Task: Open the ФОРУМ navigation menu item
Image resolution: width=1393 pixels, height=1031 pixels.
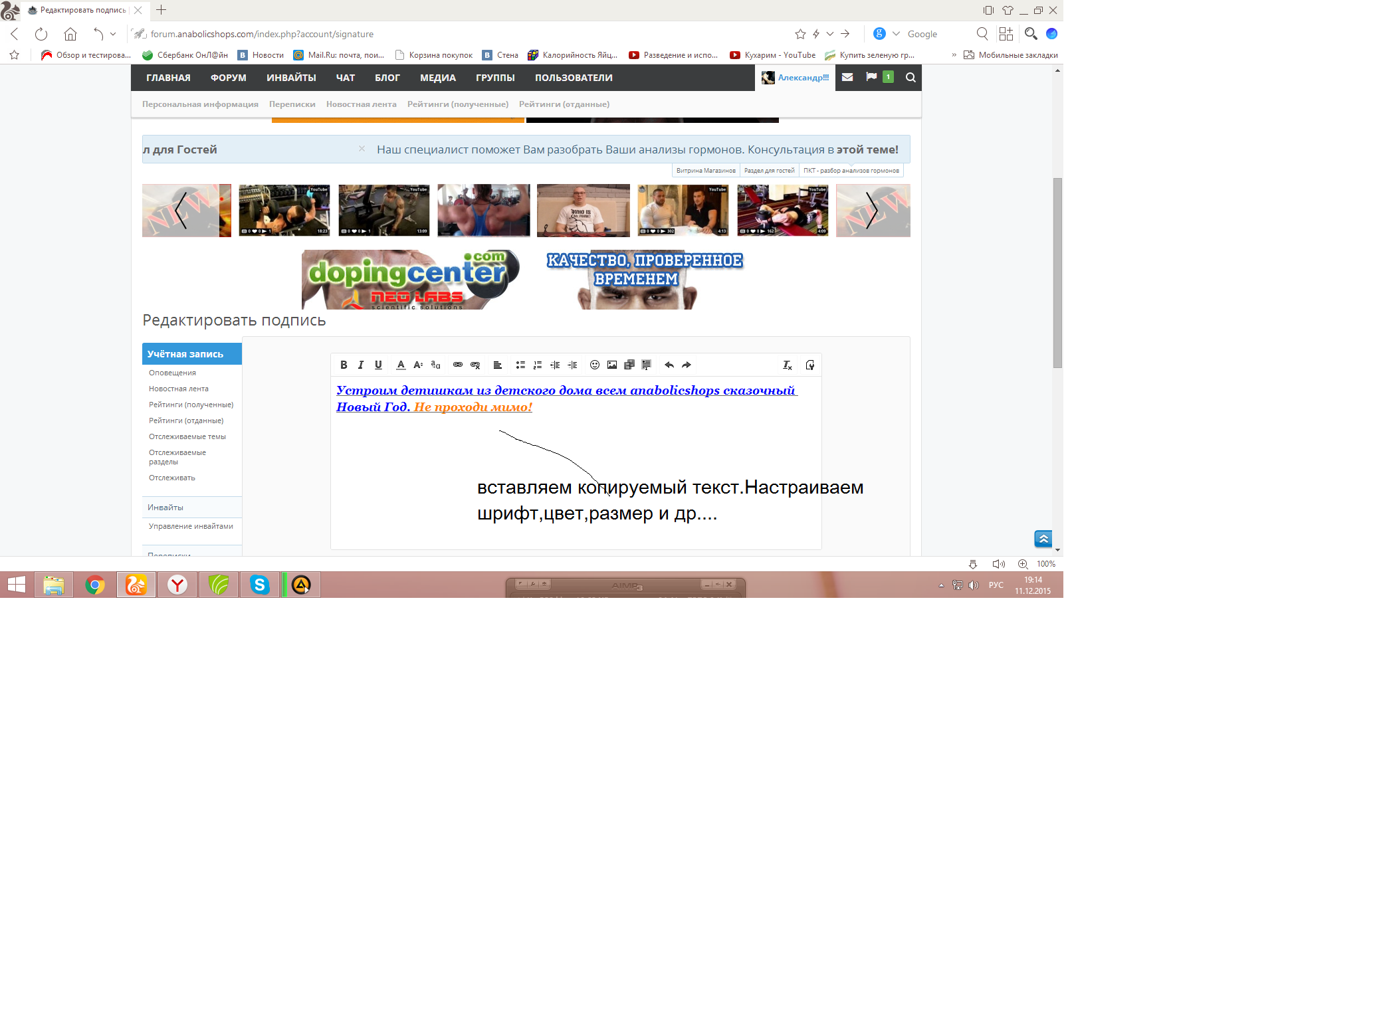Action: [x=228, y=78]
